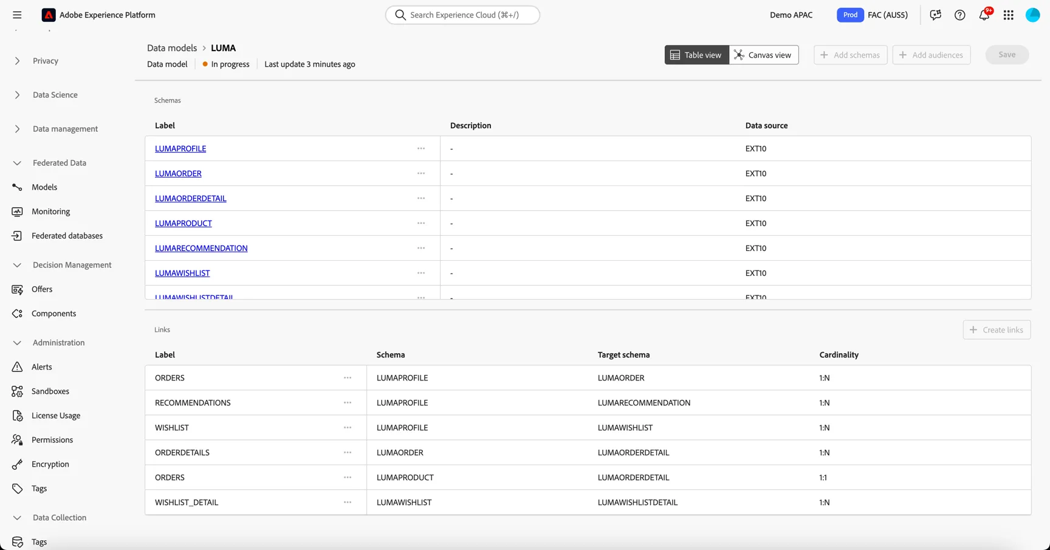Open Tags under Administration
Image resolution: width=1050 pixels, height=550 pixels.
[x=39, y=489]
